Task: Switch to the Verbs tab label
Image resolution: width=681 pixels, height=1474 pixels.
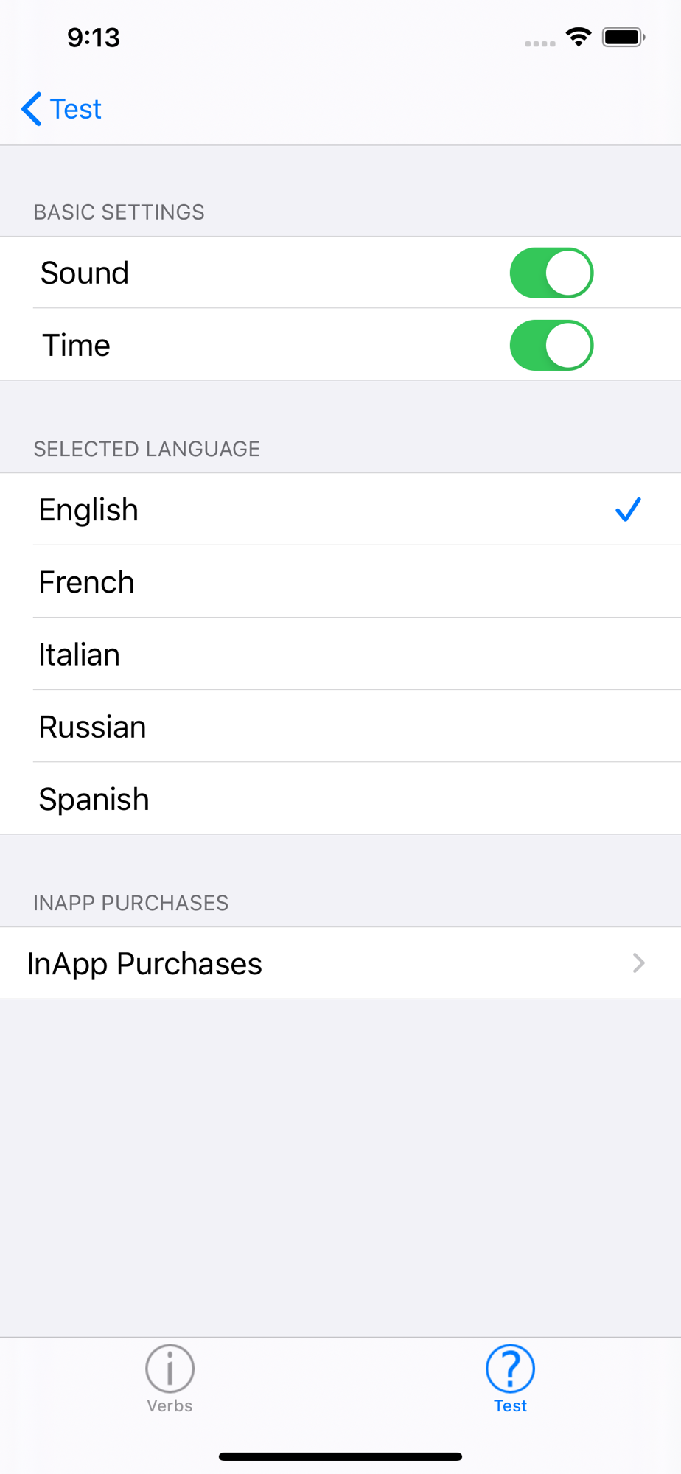Action: click(170, 1405)
